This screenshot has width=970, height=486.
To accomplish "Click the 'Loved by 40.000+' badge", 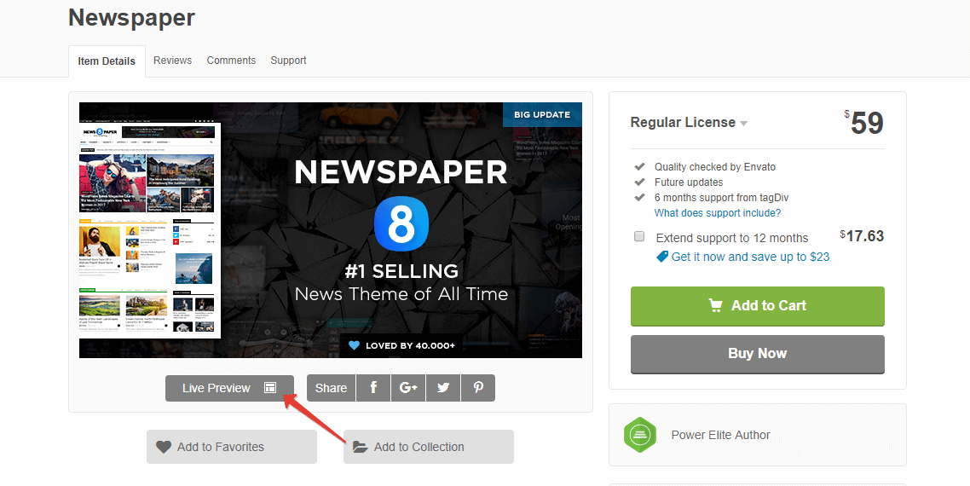I will click(401, 345).
